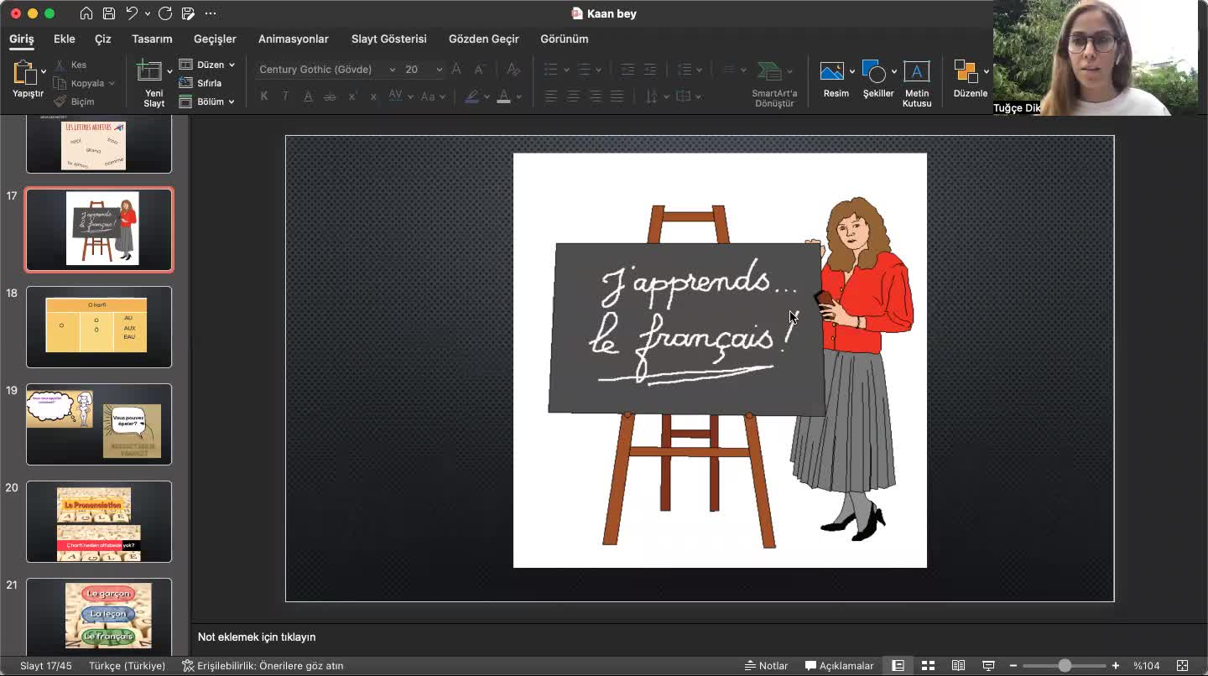Toggle strikethrough formatting

(x=330, y=96)
